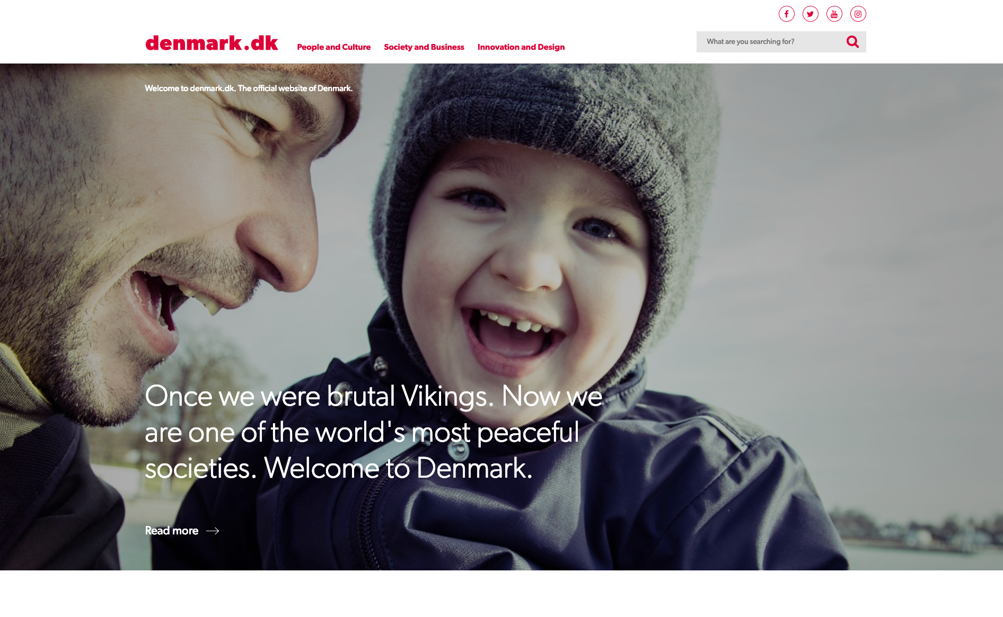Click the 'Welcome to Denmark.' headline line
This screenshot has height=617, width=1003.
pyautogui.click(x=398, y=468)
